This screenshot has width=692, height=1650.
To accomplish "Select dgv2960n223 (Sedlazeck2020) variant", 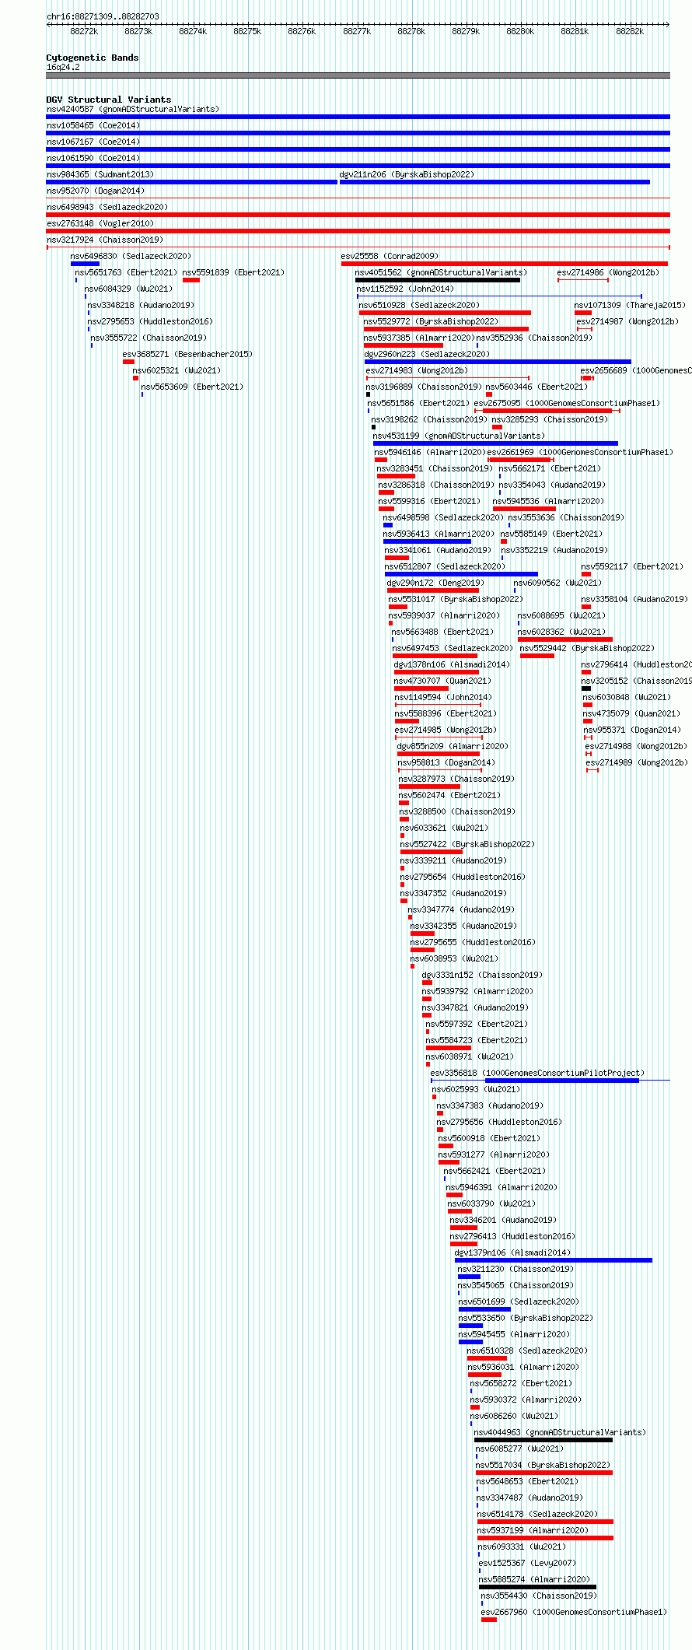I will pos(427,354).
